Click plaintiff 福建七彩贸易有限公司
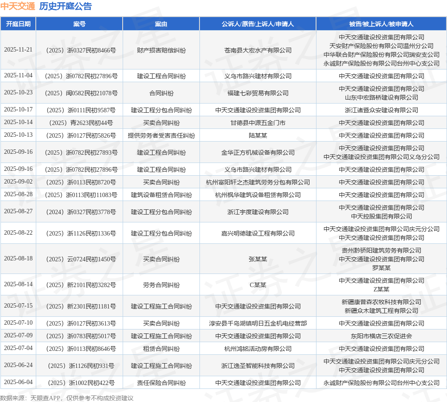Viewport: 447px width, 402px height. click(x=258, y=93)
